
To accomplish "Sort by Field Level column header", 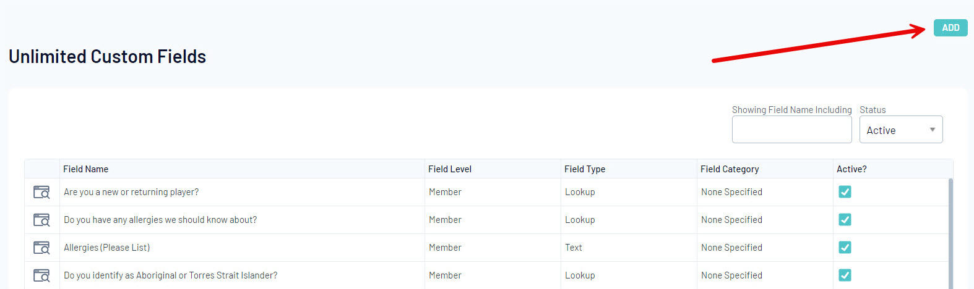I will coord(450,169).
